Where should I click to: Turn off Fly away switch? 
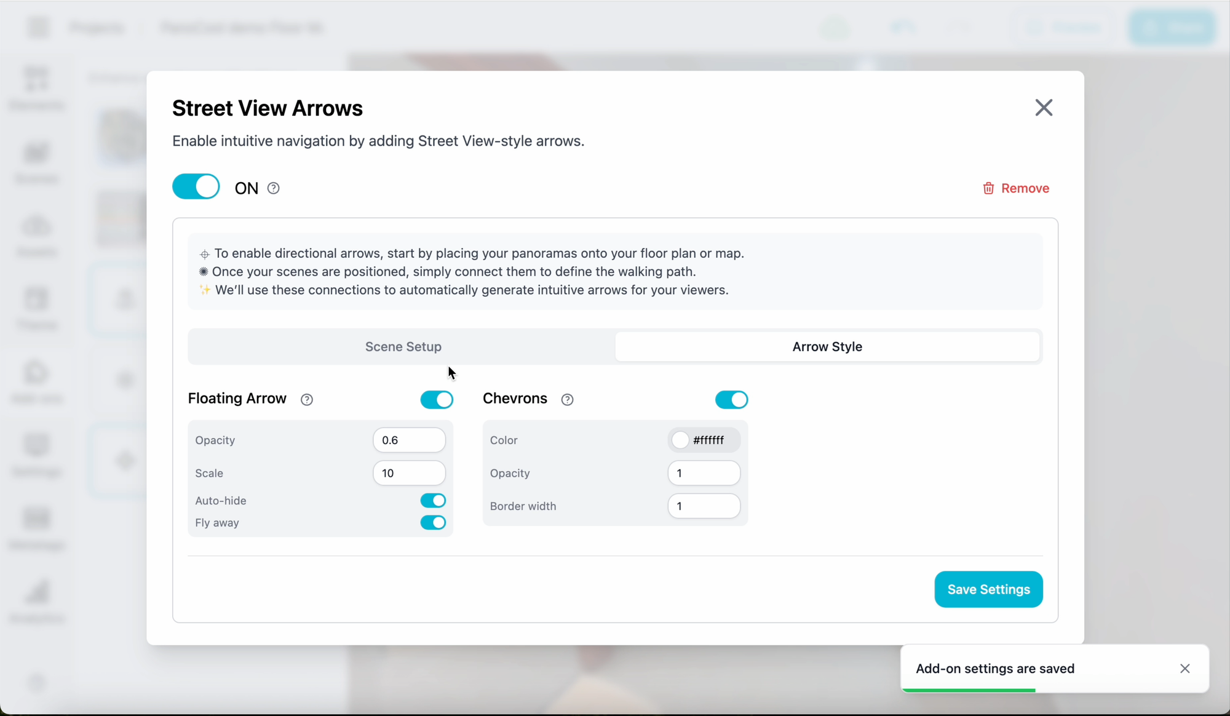click(433, 523)
